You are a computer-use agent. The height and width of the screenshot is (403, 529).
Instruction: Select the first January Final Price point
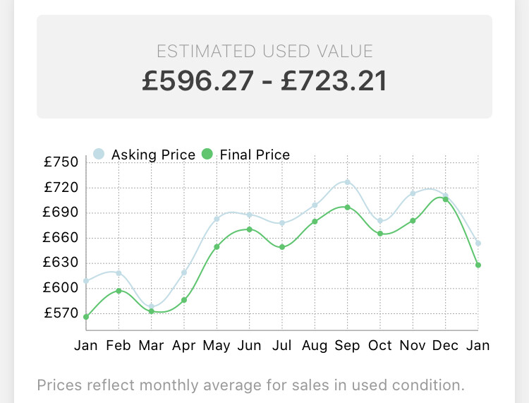[x=86, y=317]
